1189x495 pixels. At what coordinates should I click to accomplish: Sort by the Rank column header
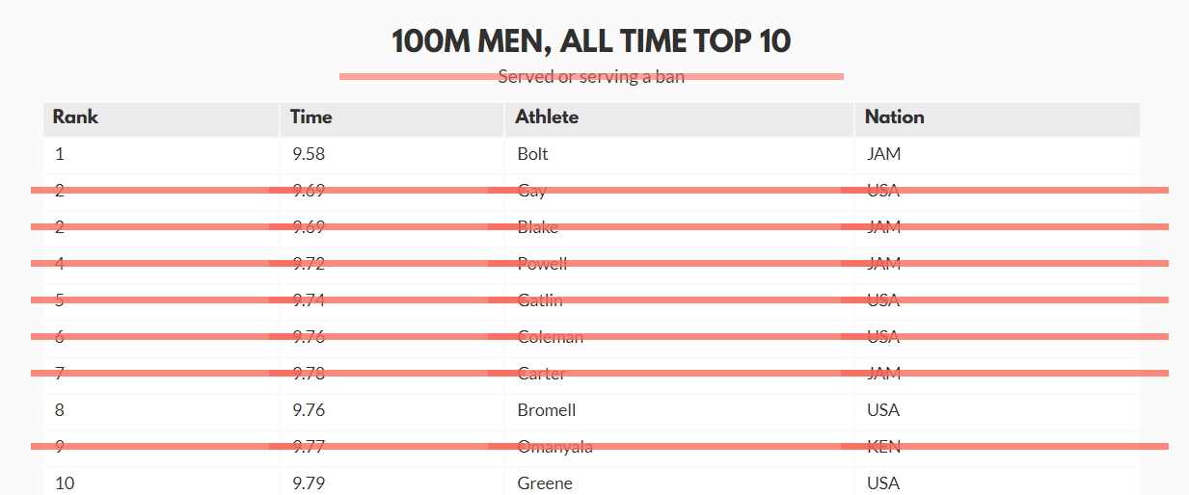point(76,117)
